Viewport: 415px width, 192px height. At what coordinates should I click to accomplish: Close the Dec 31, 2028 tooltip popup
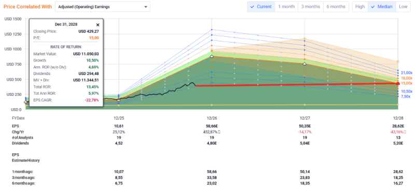click(98, 25)
